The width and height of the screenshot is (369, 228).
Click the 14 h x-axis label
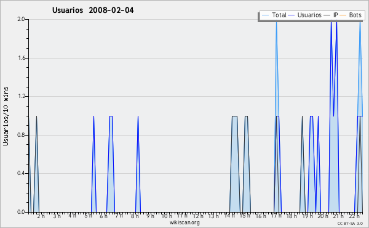(229, 216)
